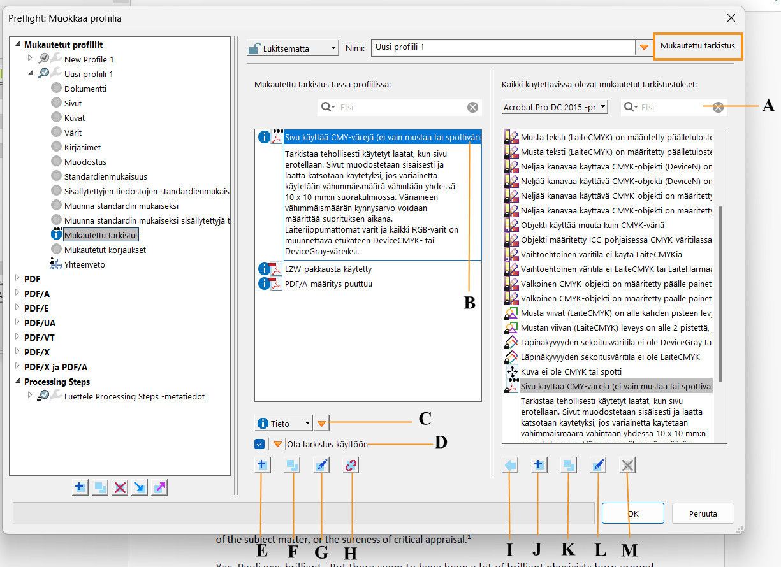This screenshot has height=567, width=781.
Task: Open the Acrobat Pro DC 2015 library dropdown
Action: click(x=555, y=108)
